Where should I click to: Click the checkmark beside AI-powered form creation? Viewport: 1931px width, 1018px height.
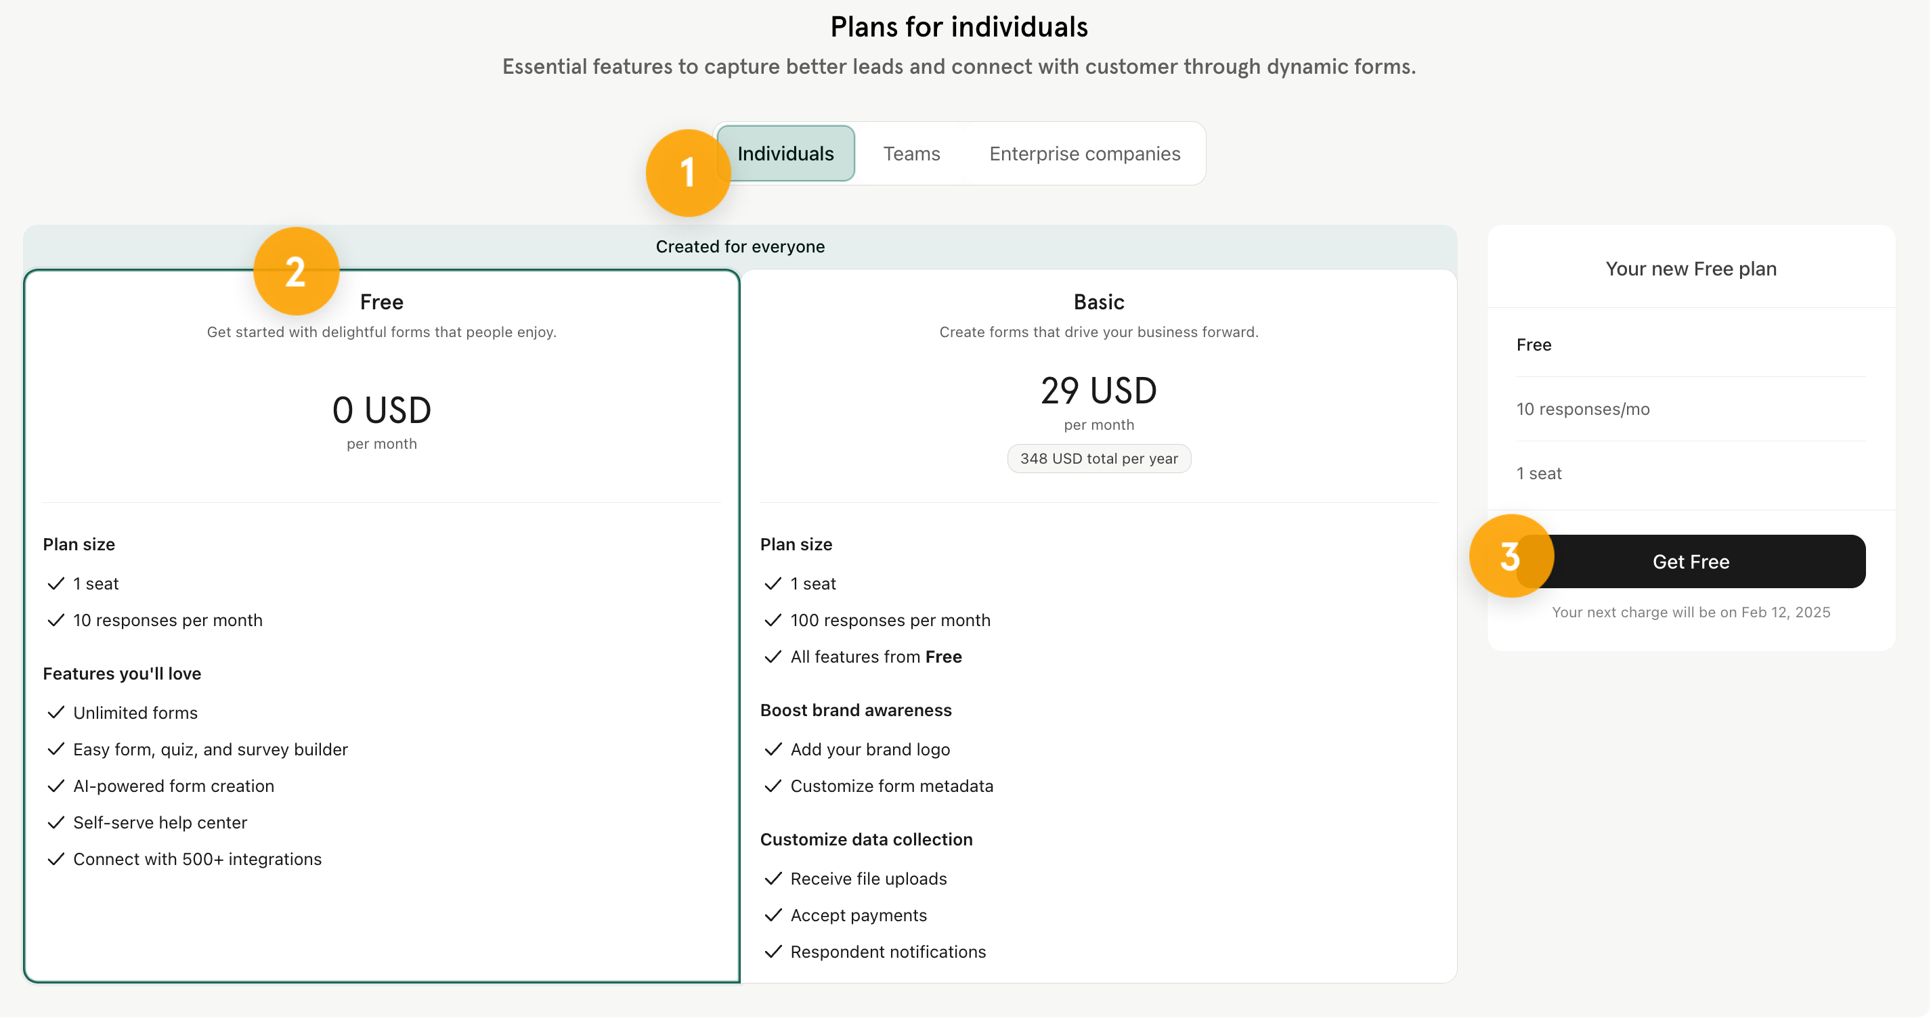click(56, 786)
